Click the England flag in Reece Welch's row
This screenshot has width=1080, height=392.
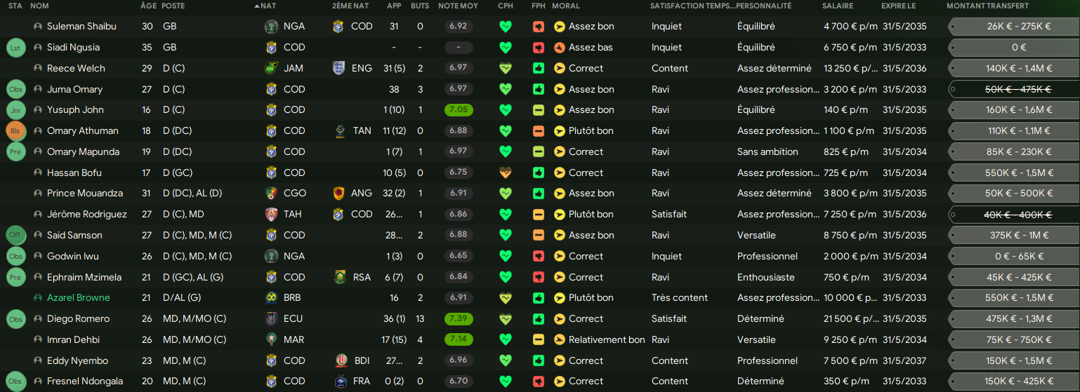coord(339,68)
